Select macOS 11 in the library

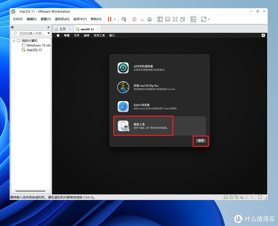[34, 50]
